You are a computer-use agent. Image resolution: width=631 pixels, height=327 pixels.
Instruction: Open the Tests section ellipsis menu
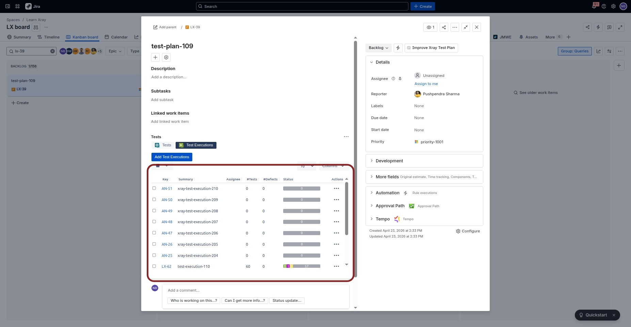click(x=346, y=136)
